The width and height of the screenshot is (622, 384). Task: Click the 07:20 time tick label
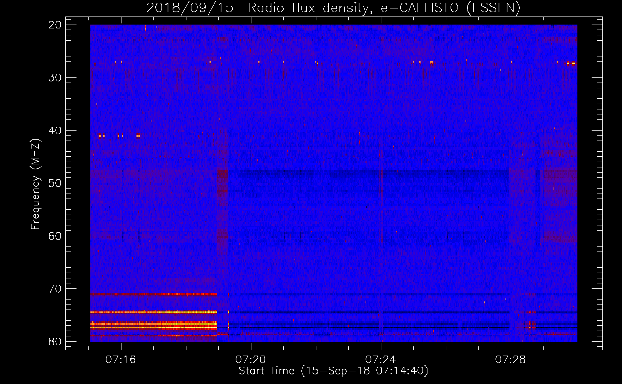(251, 360)
